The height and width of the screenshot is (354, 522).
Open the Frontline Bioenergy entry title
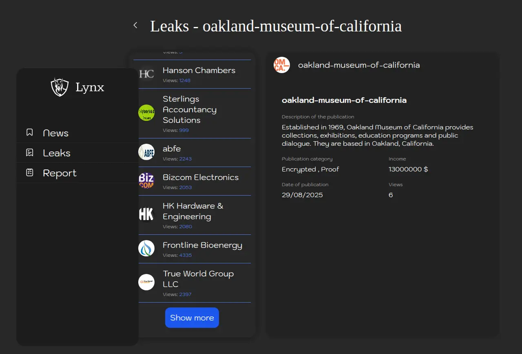[x=202, y=245]
